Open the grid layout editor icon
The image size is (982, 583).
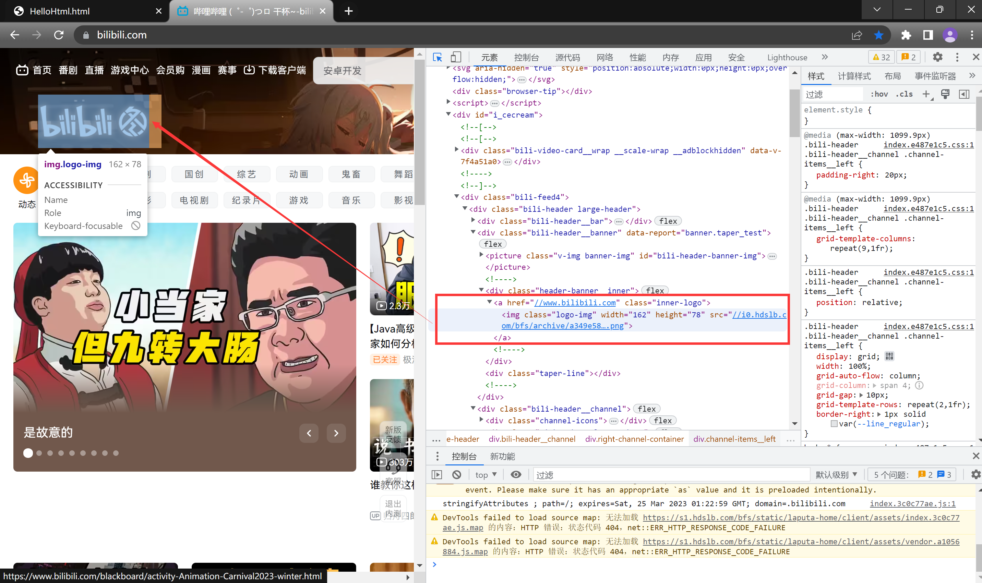pos(889,356)
